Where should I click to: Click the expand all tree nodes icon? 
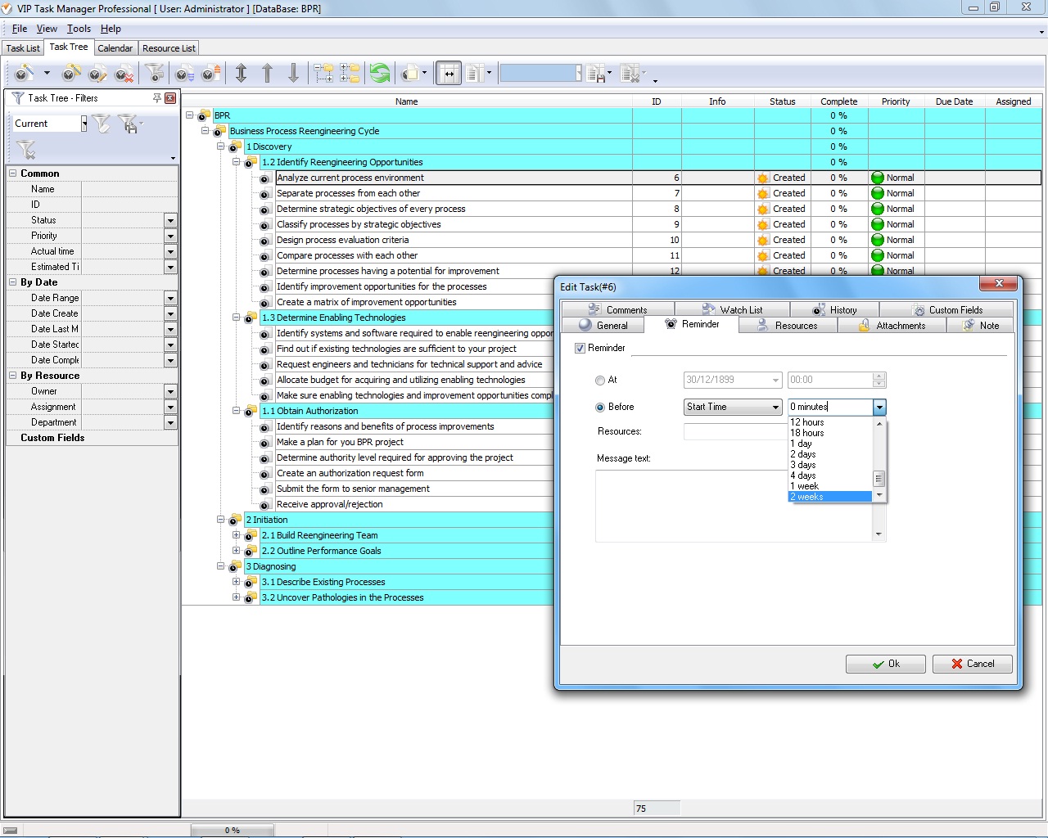[323, 74]
